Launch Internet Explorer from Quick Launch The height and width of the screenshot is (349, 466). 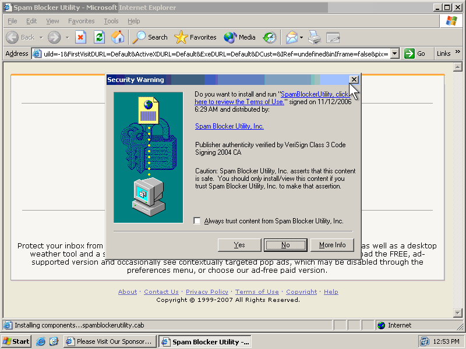click(40, 341)
